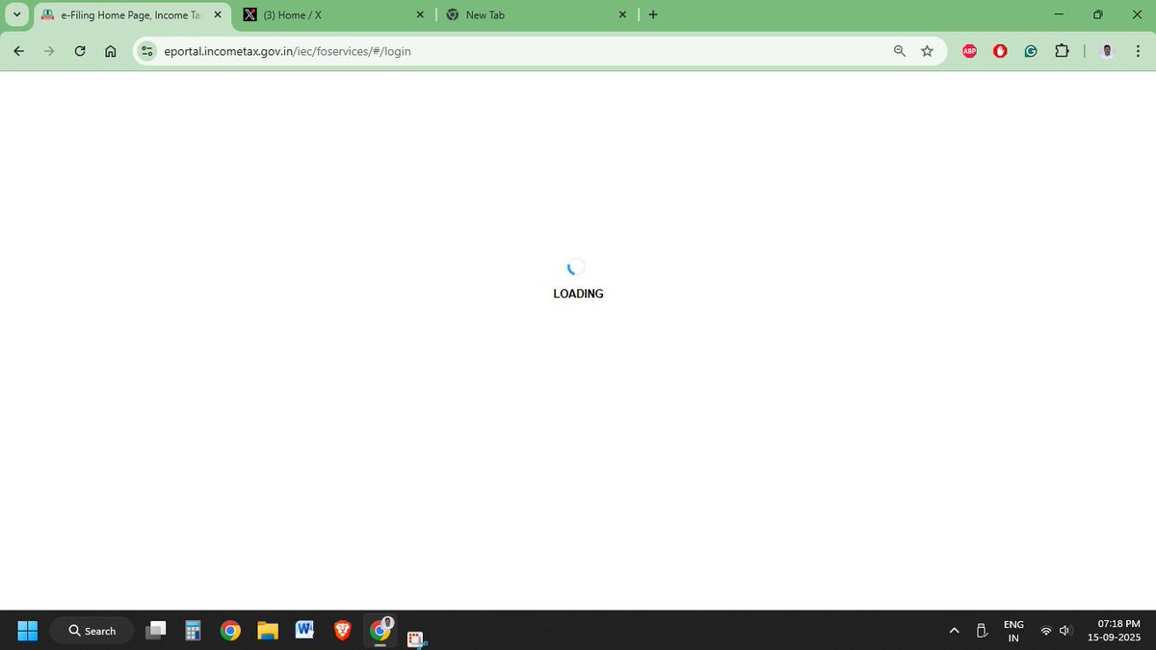
Task: Click the eportal.incometax.gov.in address bar URL
Action: [x=287, y=51]
